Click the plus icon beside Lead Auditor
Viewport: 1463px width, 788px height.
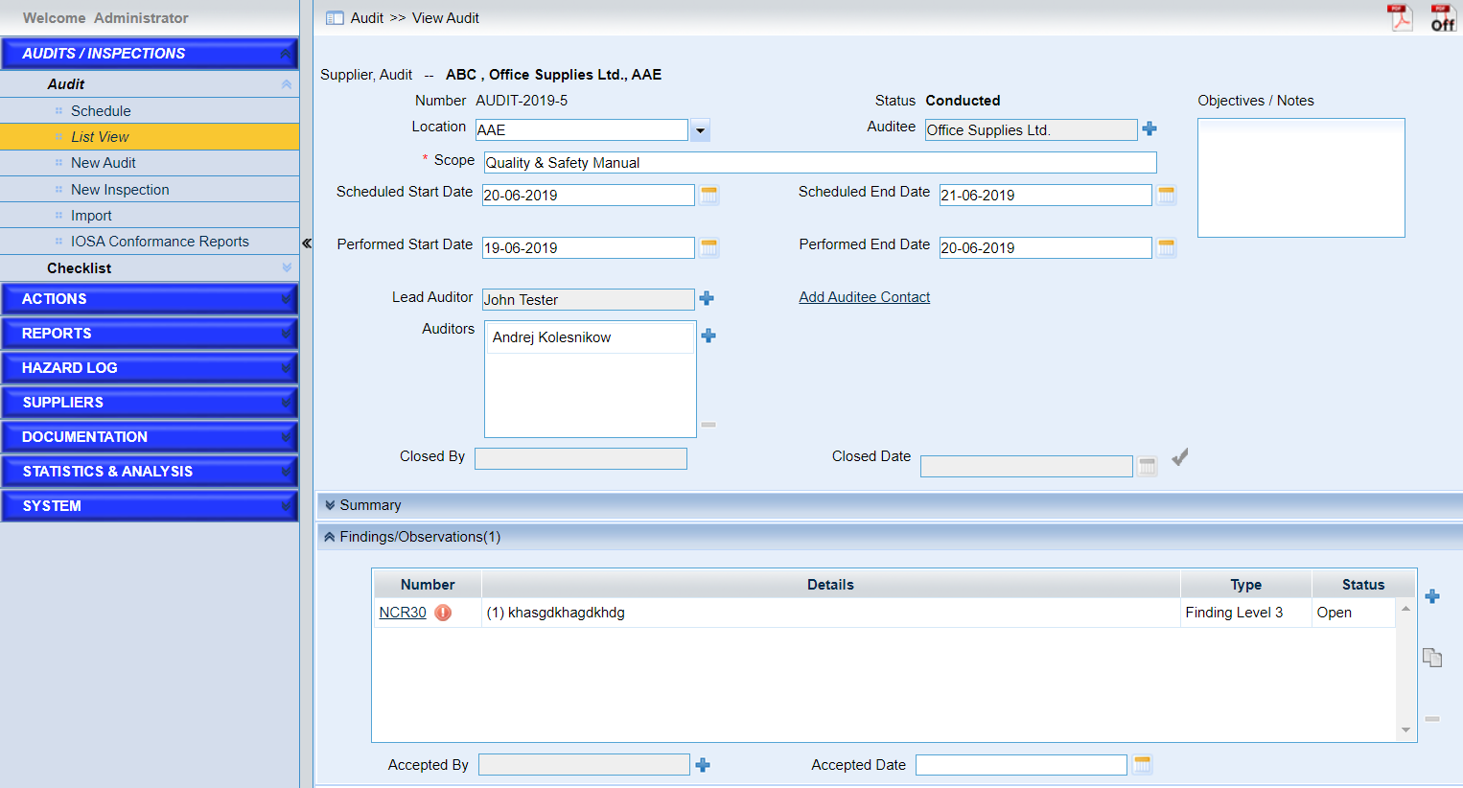(707, 298)
